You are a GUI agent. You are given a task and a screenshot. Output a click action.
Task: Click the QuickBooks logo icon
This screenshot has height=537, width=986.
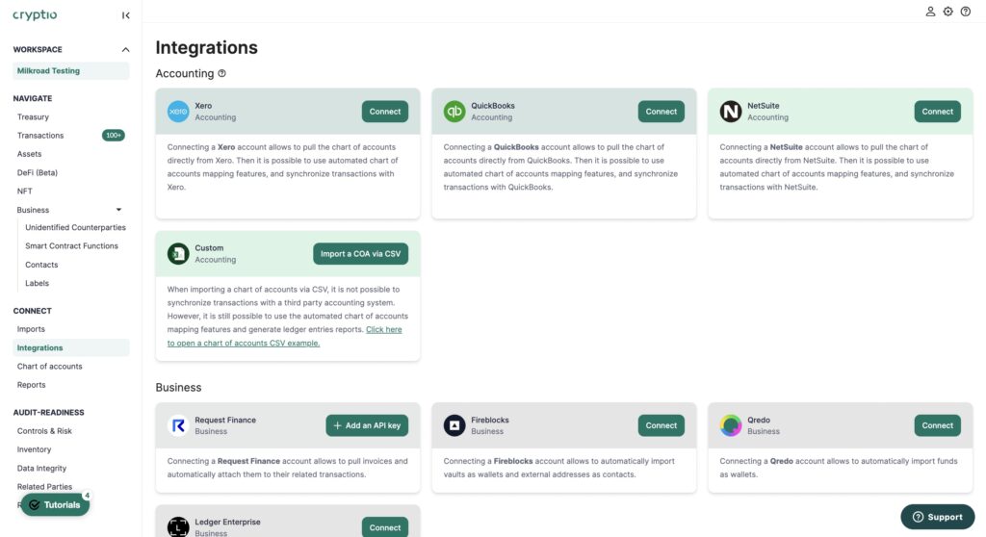click(x=454, y=112)
